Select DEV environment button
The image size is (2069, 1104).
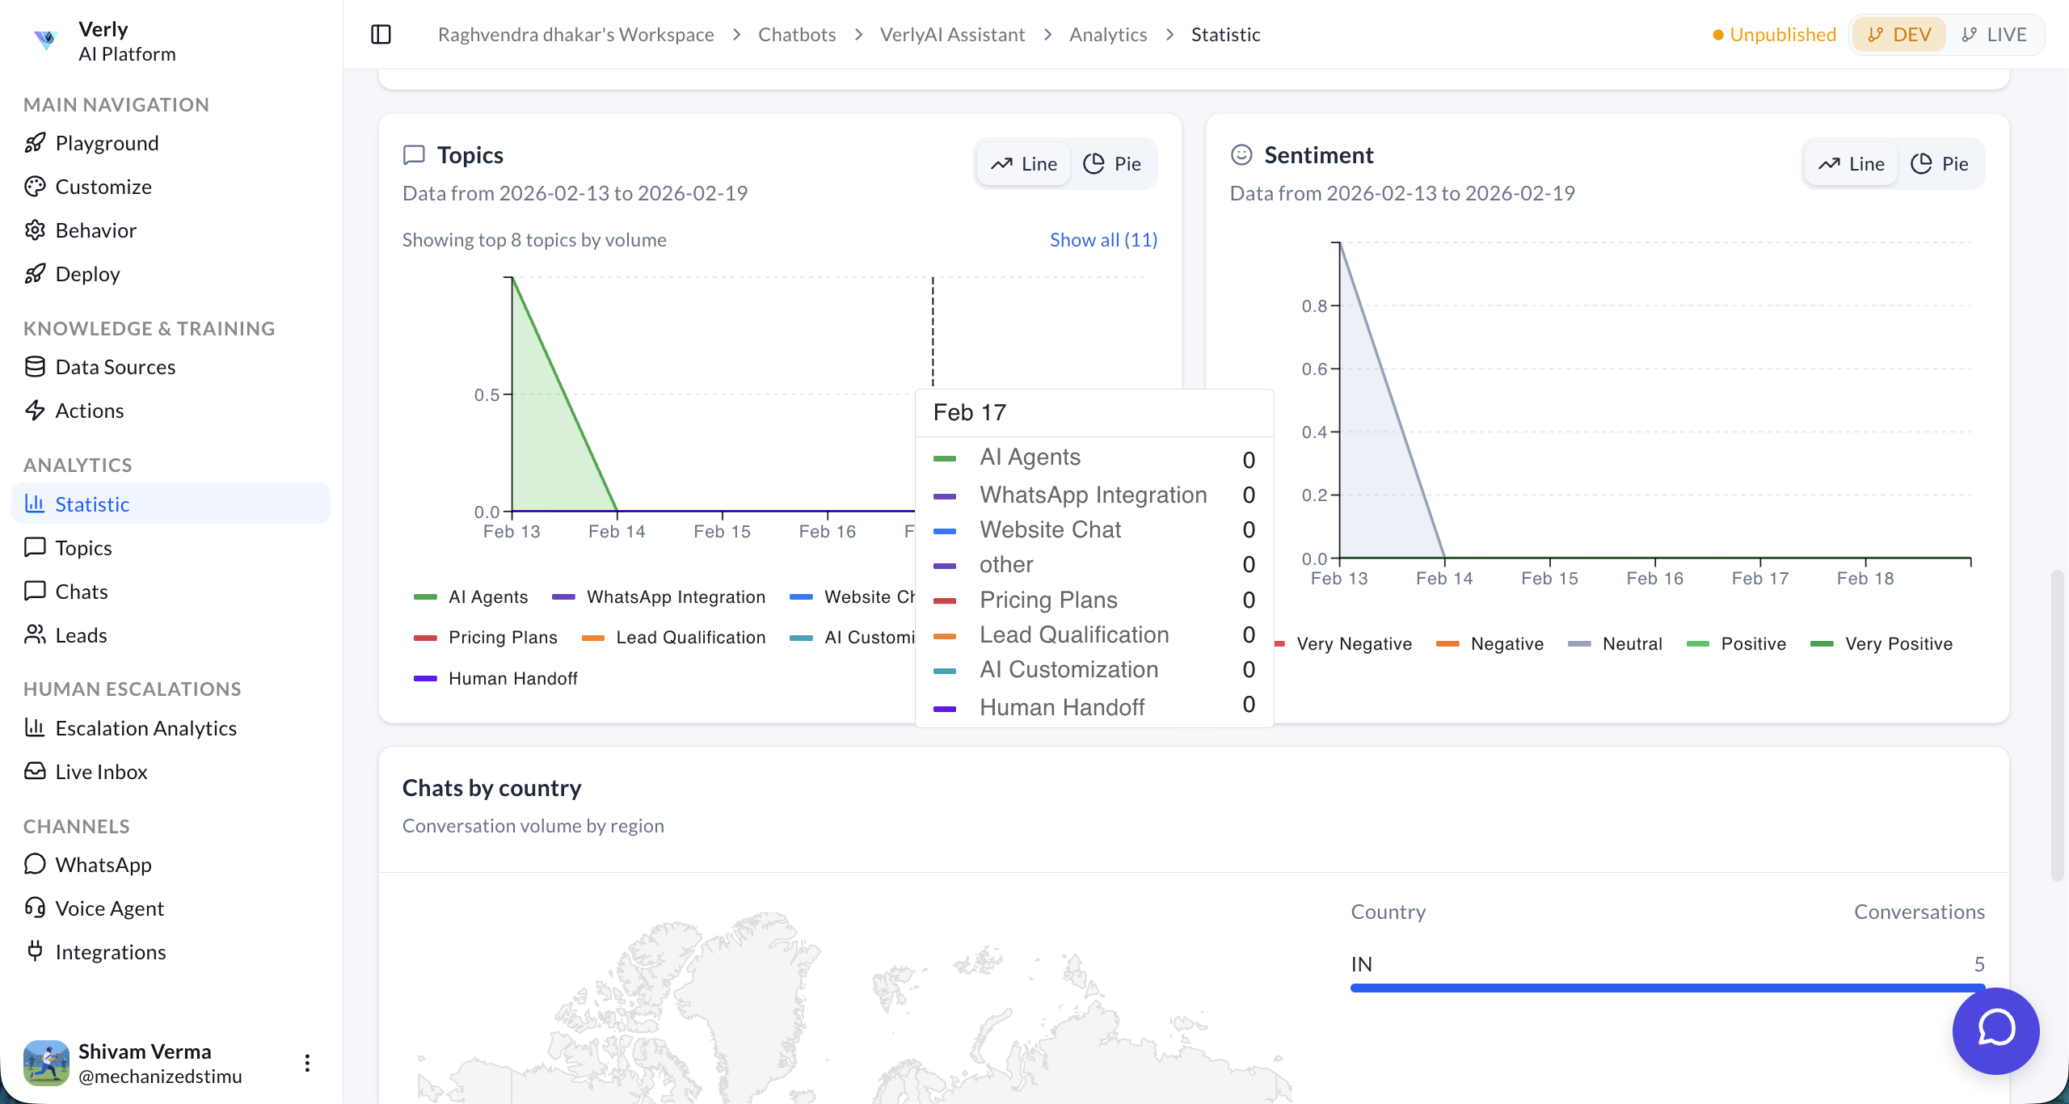click(x=1898, y=35)
